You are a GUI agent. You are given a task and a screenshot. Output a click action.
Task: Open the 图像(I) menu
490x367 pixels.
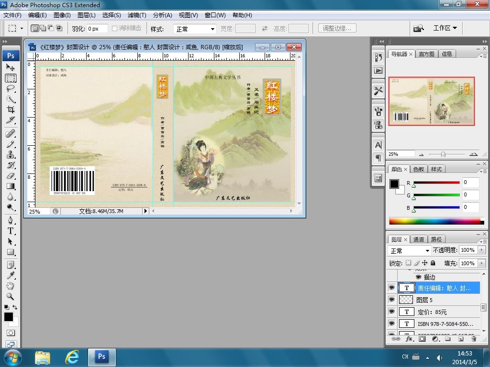click(62, 15)
